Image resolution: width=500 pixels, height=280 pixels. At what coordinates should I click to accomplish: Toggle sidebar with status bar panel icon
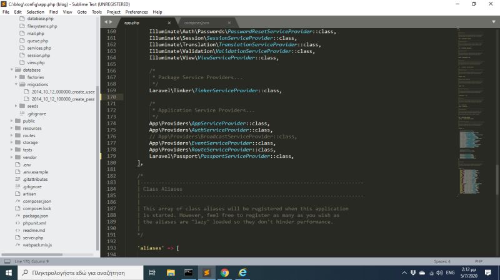click(7, 261)
